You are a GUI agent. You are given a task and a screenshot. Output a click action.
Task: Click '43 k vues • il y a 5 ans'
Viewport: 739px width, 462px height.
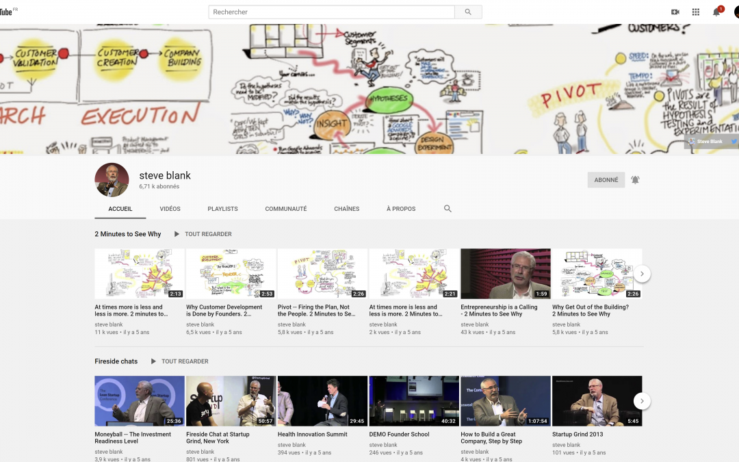488,332
